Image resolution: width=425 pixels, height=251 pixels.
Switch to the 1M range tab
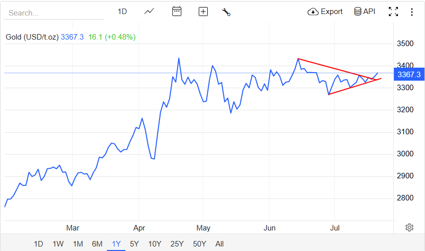tap(78, 244)
